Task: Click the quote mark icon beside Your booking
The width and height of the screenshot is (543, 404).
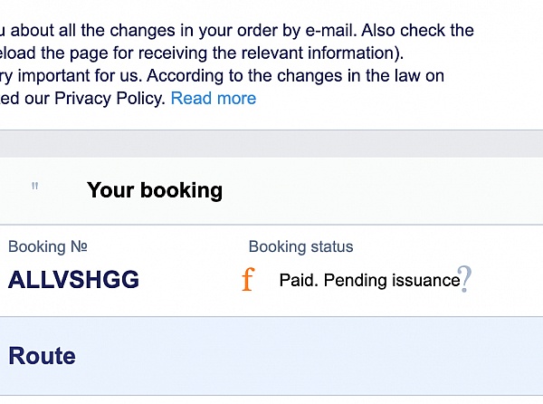Action: coord(35,188)
